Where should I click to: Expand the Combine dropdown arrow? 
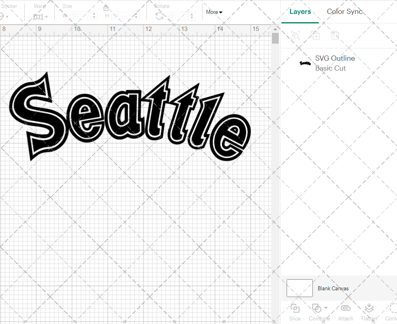(326, 308)
